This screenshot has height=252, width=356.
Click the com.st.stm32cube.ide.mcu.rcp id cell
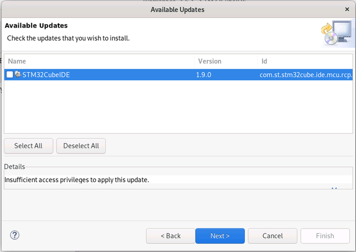306,75
